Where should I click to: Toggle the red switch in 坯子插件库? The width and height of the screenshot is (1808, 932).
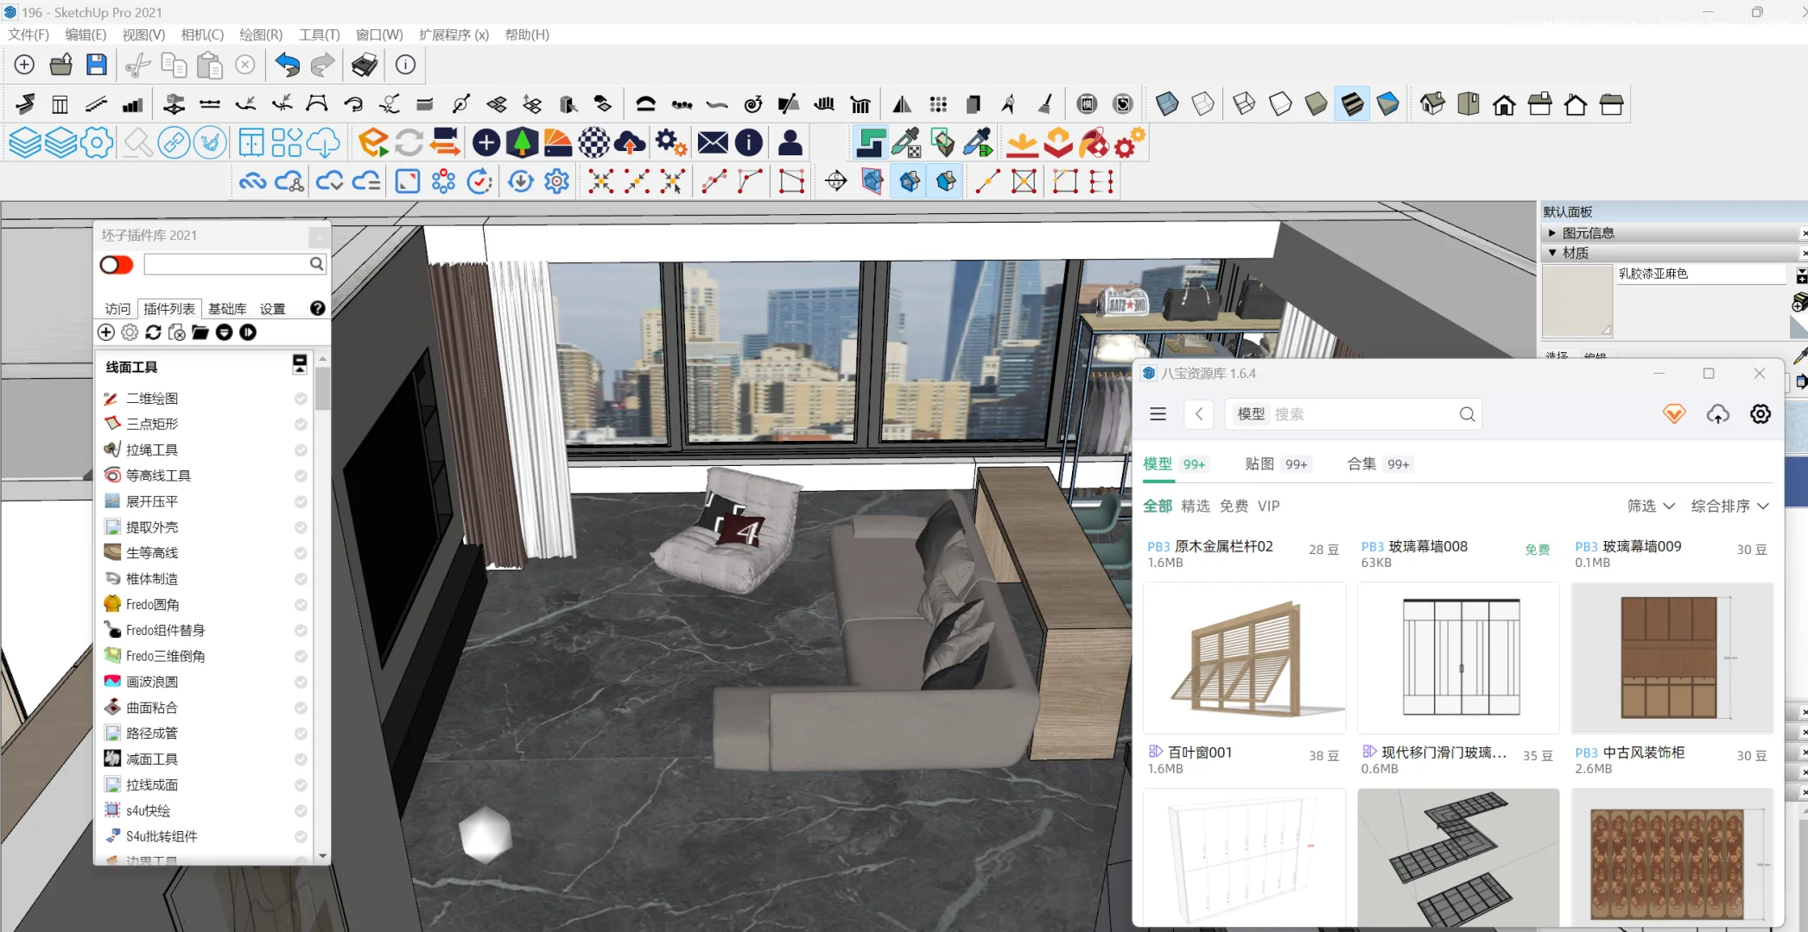point(117,265)
